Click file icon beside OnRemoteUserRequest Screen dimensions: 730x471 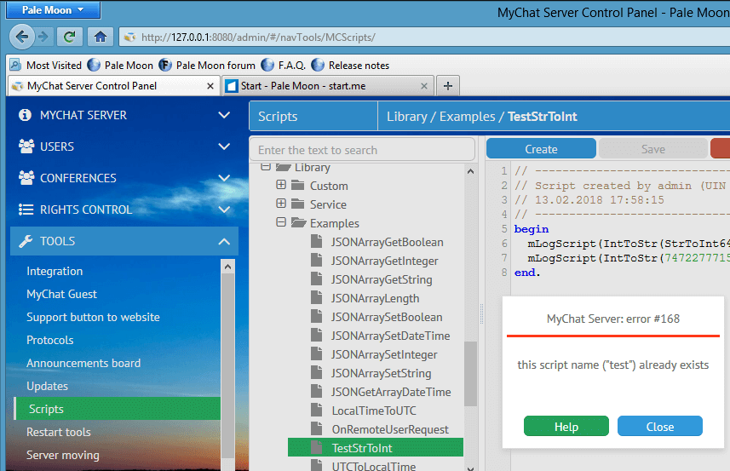(x=317, y=428)
